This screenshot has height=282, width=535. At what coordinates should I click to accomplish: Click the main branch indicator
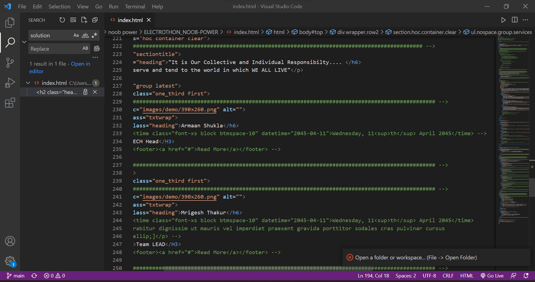[x=16, y=276]
